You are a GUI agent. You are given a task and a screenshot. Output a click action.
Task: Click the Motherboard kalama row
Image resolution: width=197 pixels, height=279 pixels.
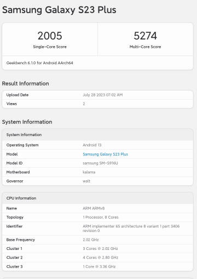(97, 172)
